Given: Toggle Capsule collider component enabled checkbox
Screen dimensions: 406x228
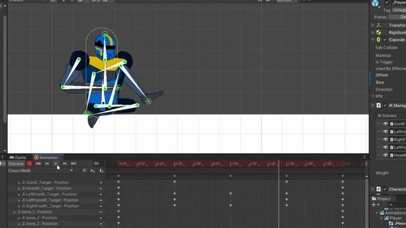Looking at the screenshot, I should (385, 39).
